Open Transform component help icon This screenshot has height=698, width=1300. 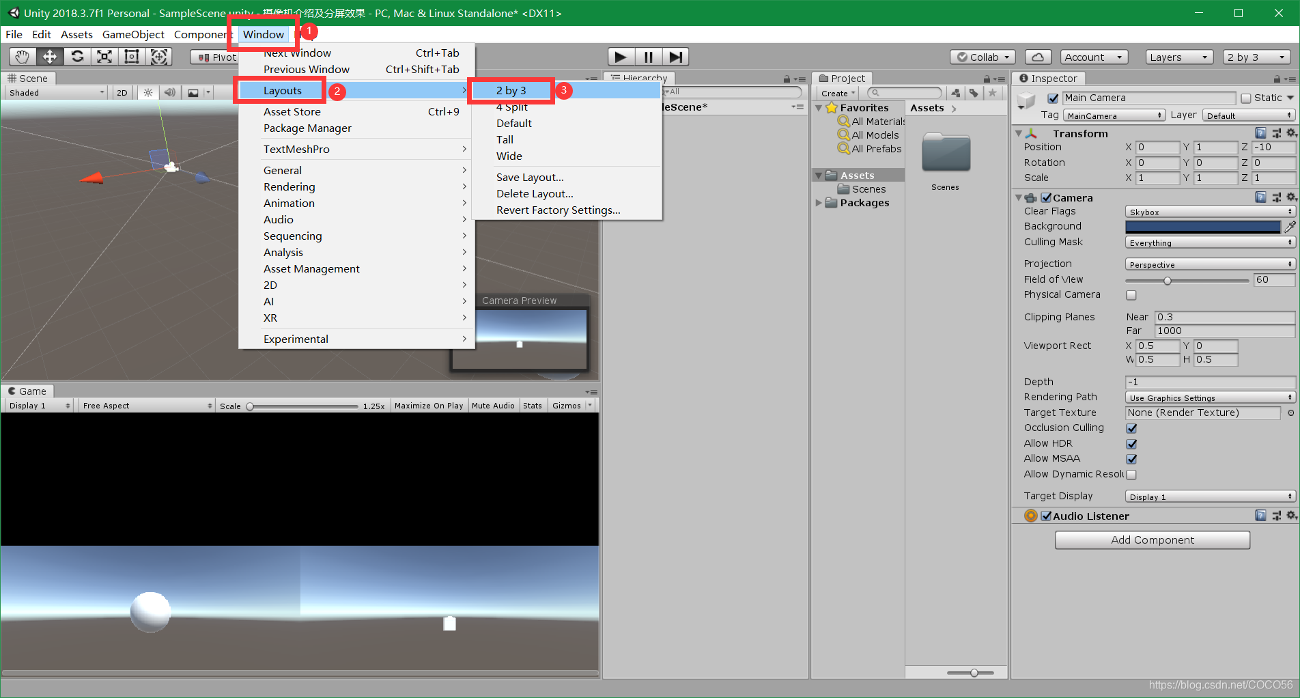(1260, 133)
